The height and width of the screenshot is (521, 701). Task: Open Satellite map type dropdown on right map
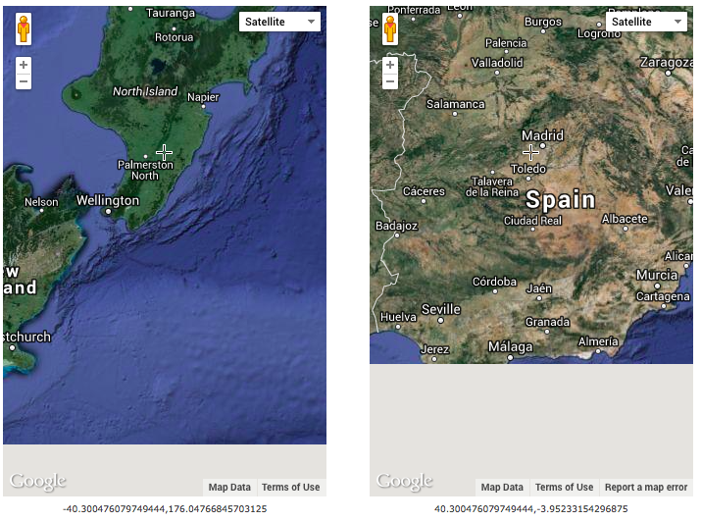click(x=645, y=22)
